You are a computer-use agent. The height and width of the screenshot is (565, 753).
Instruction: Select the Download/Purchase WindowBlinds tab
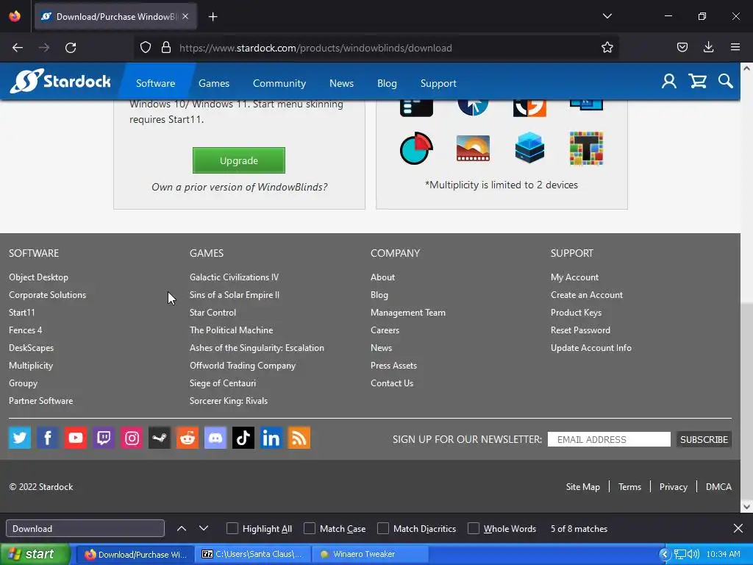tap(115, 16)
